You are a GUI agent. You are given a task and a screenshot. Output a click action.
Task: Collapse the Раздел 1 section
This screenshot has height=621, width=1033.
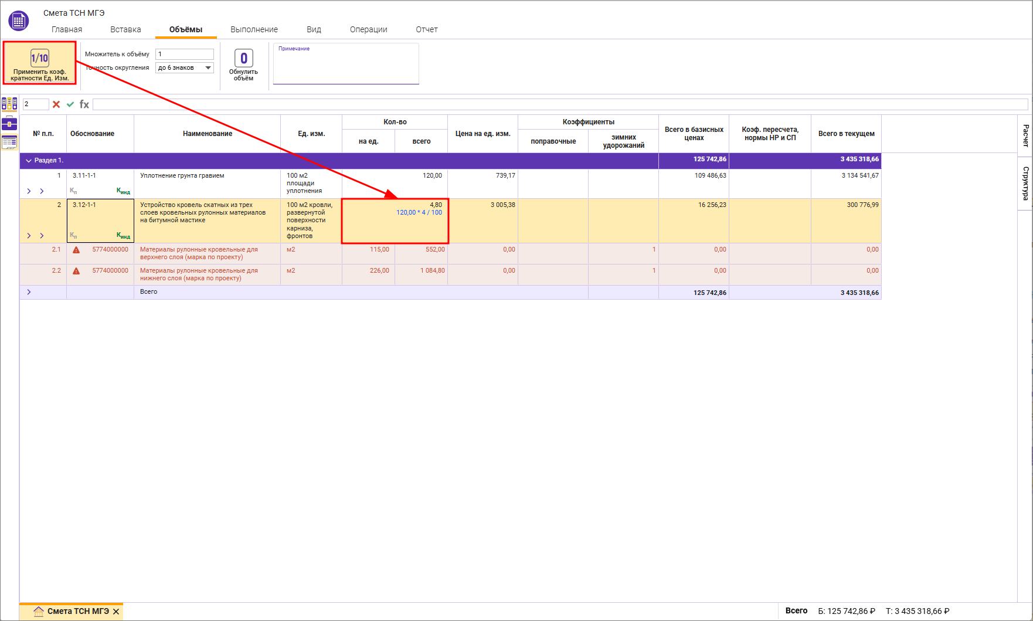29,161
